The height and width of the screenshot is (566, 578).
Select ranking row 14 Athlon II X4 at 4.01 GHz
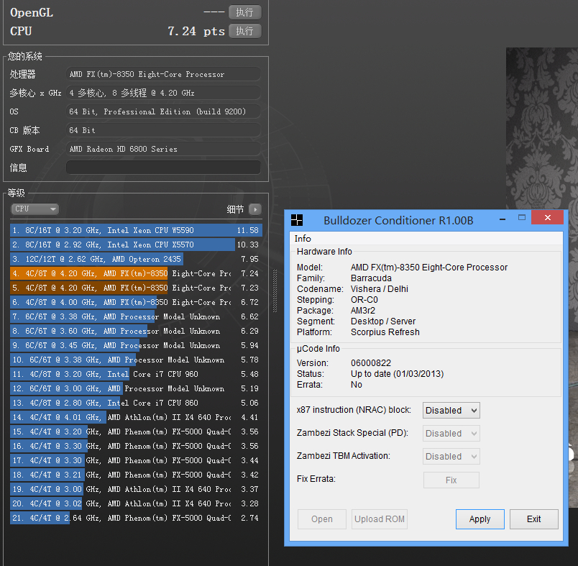click(136, 417)
